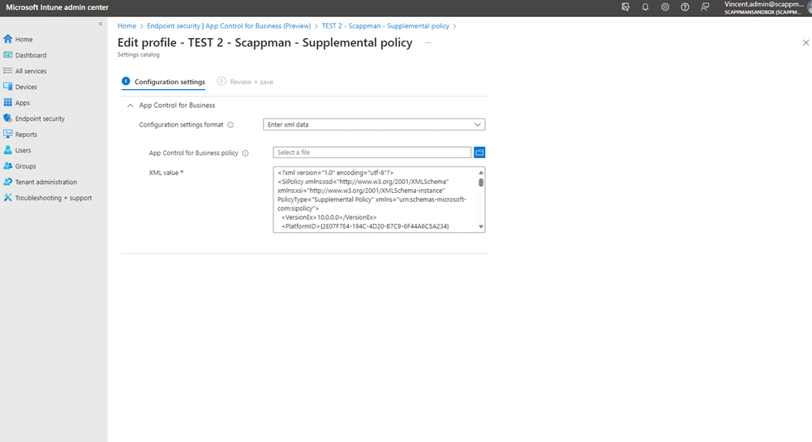
Task: Open help question mark icon
Action: pos(685,7)
